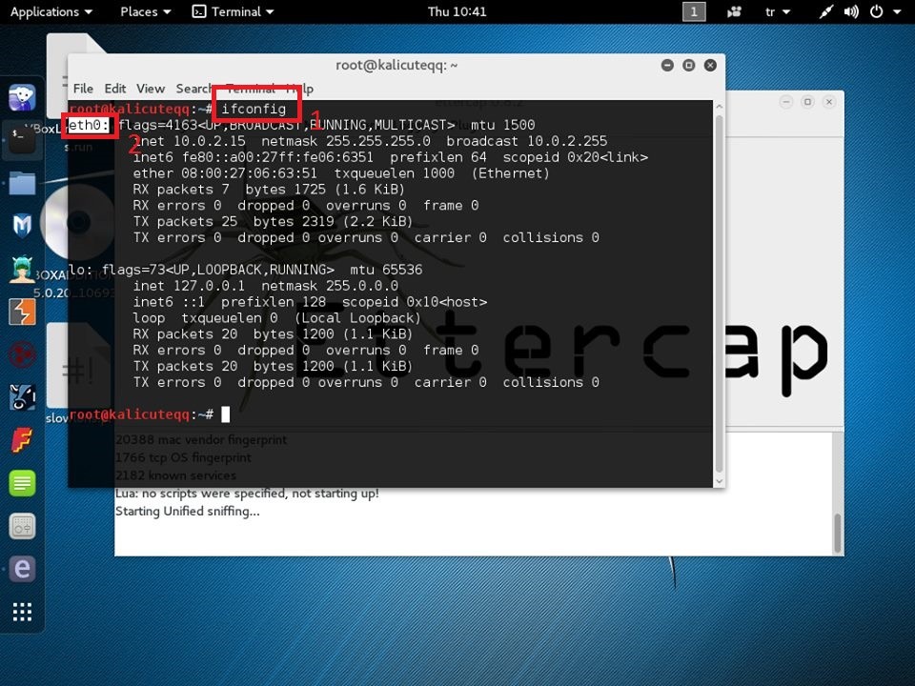Open the green Leafpad notes icon
The image size is (915, 686).
pyautogui.click(x=22, y=484)
